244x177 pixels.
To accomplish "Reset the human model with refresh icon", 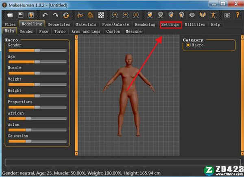I will (66, 15).
